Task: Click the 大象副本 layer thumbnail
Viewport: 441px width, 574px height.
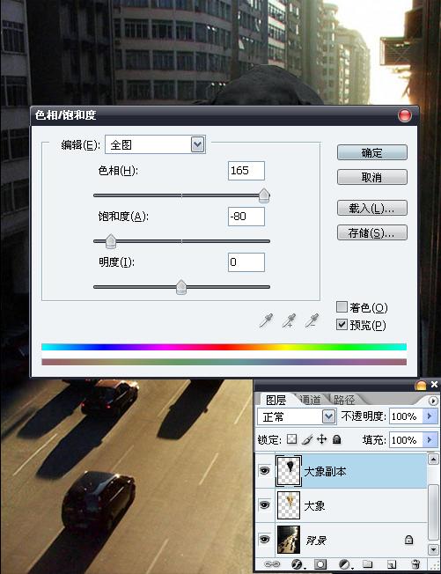Action: [x=289, y=471]
